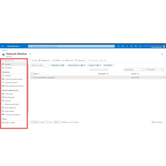Open the Resource group == all filter
The height and width of the screenshot is (166, 166).
click(x=75, y=65)
